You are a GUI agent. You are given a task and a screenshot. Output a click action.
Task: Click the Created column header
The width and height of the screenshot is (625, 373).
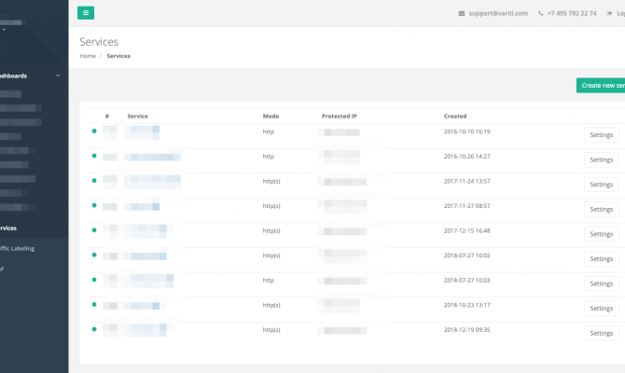click(455, 116)
